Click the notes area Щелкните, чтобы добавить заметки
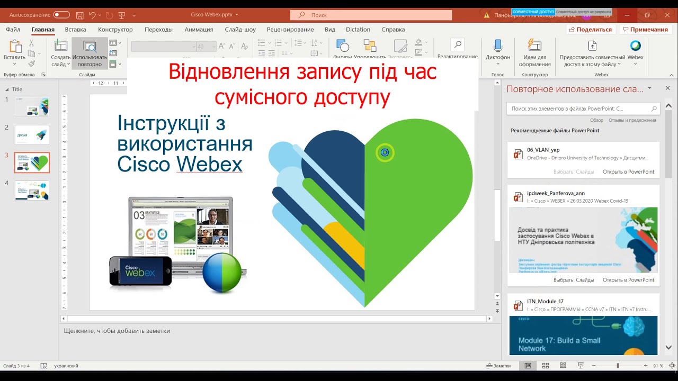This screenshot has height=381, width=678. 117,331
